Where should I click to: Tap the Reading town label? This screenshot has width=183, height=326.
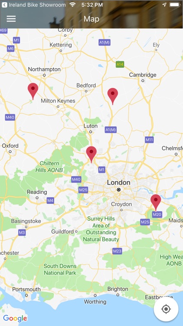37,192
